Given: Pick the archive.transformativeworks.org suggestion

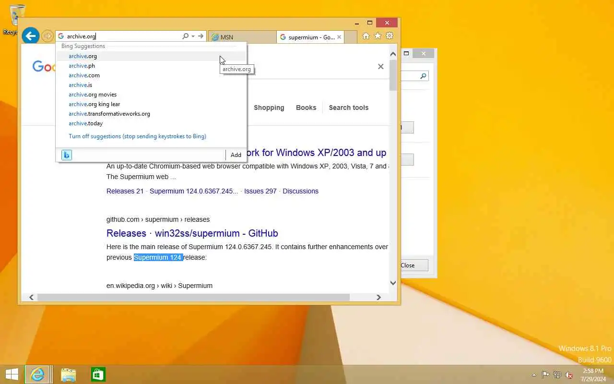Looking at the screenshot, I should tap(151, 114).
